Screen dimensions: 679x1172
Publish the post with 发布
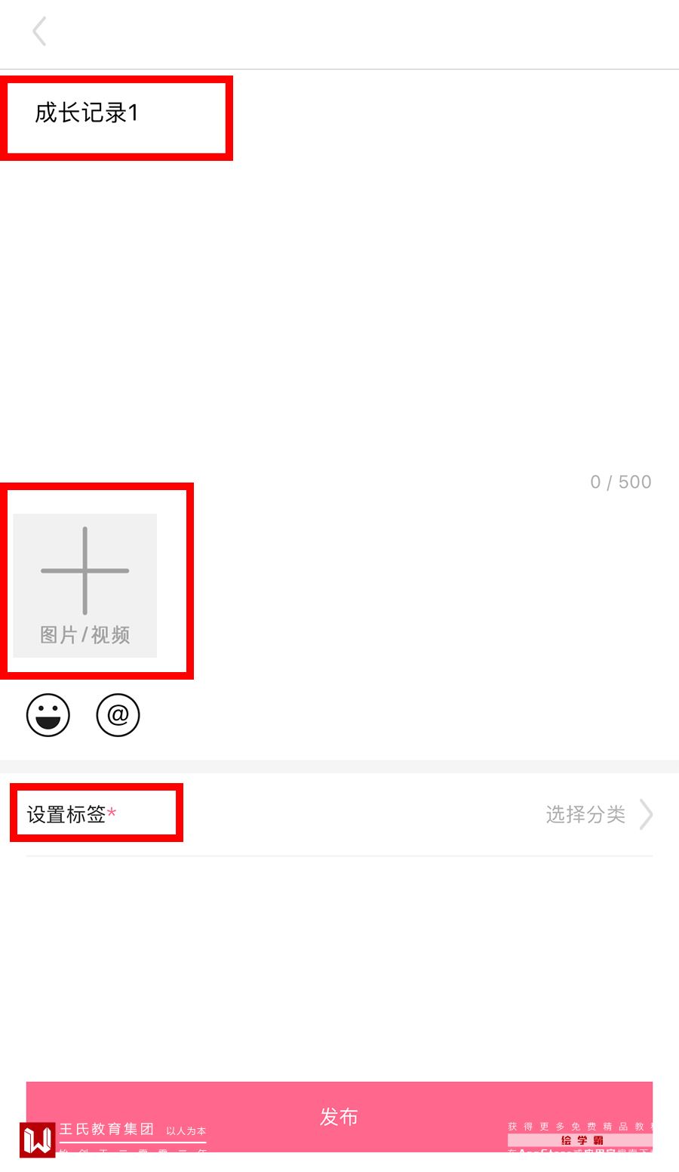coord(339,1116)
